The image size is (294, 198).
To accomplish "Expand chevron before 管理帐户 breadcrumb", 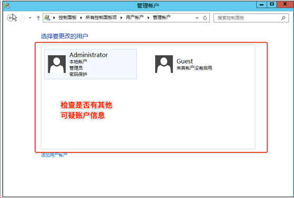I will (148, 18).
